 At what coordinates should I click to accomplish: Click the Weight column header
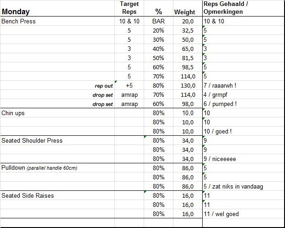pos(185,12)
